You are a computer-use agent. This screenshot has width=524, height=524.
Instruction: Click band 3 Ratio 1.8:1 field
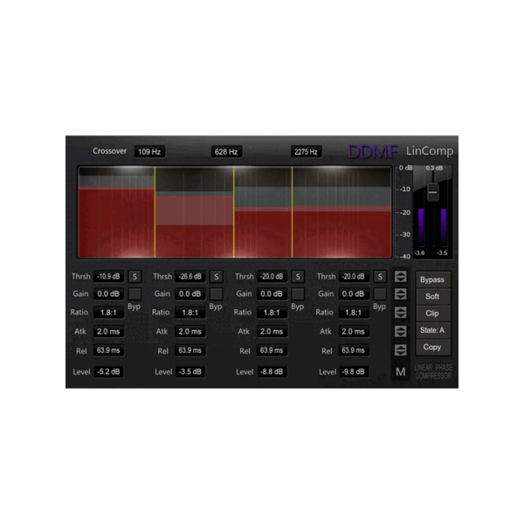272,313
